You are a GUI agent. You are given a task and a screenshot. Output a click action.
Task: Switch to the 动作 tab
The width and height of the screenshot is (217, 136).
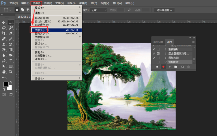click(169, 42)
